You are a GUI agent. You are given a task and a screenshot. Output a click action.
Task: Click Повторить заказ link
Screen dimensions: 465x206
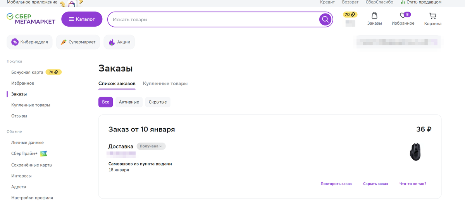pyautogui.click(x=336, y=184)
